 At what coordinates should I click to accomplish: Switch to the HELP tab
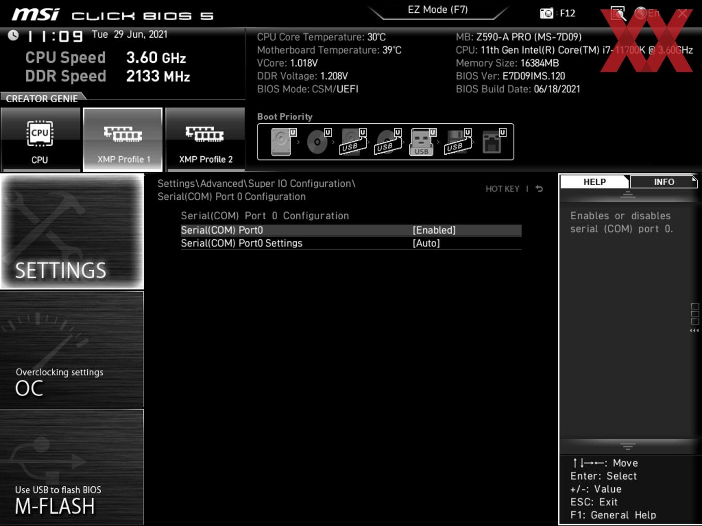click(x=594, y=182)
